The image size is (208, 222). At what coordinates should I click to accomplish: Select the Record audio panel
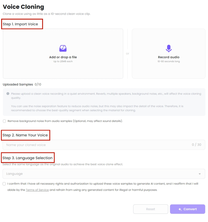click(168, 54)
